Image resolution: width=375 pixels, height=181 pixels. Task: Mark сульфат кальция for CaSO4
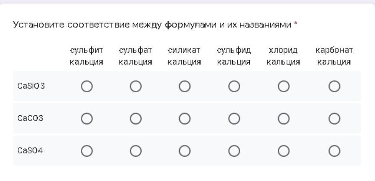(x=136, y=151)
